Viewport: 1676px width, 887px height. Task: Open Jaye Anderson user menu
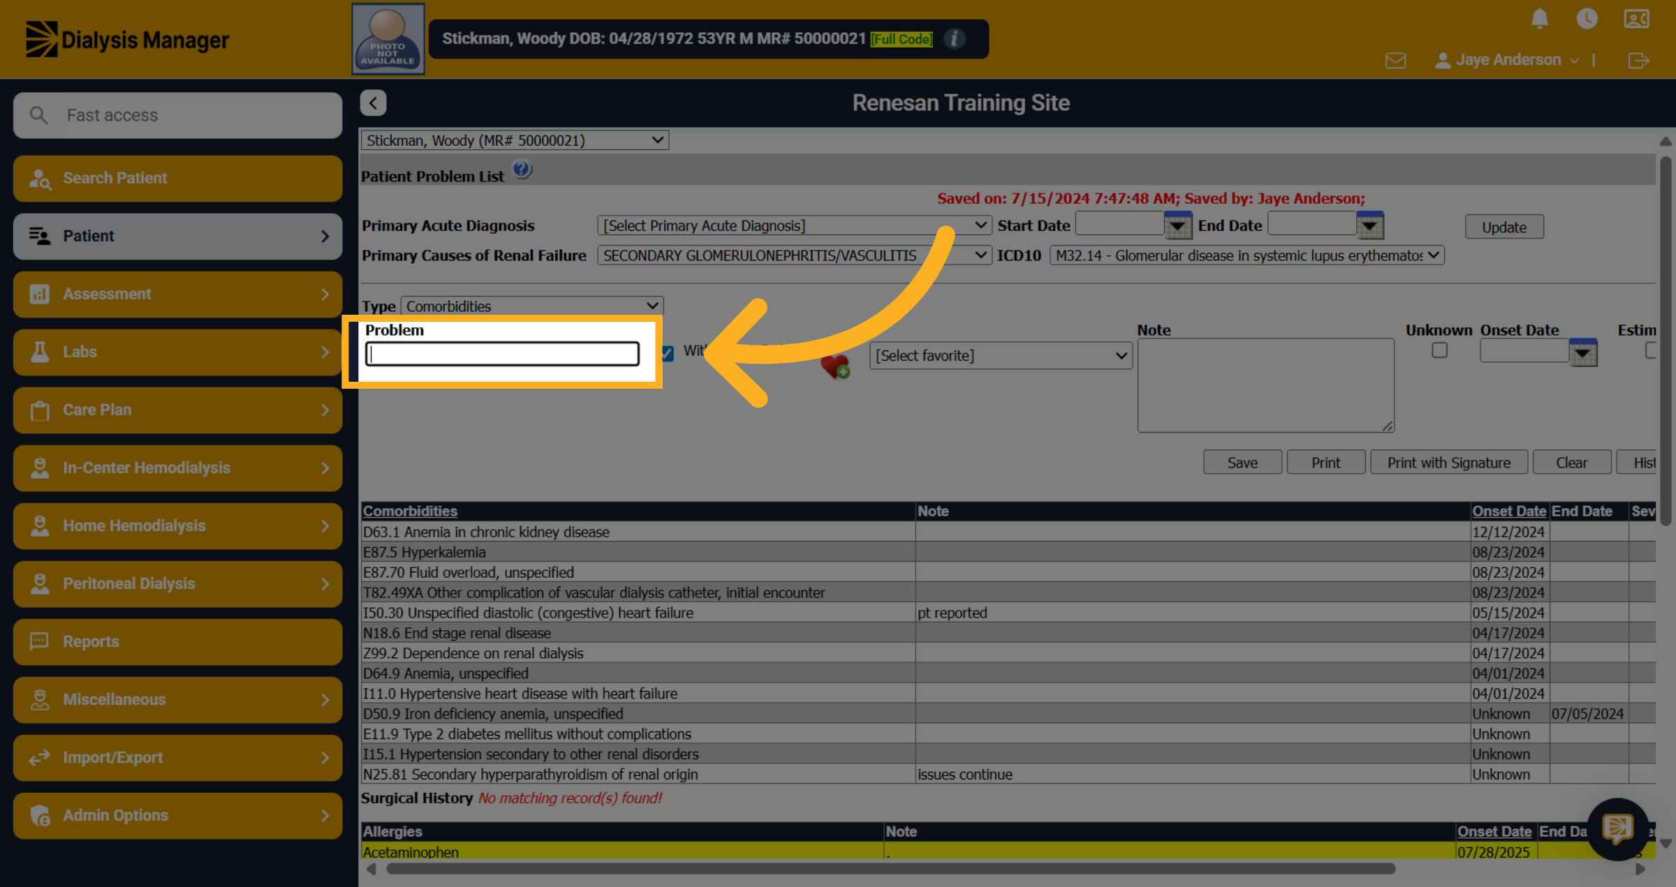[x=1506, y=60]
